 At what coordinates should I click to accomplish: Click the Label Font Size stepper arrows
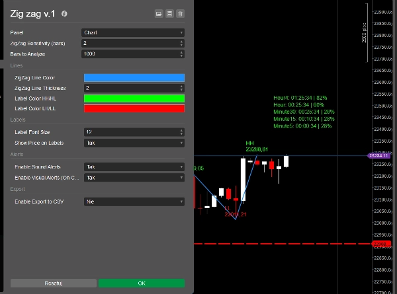pyautogui.click(x=181, y=132)
